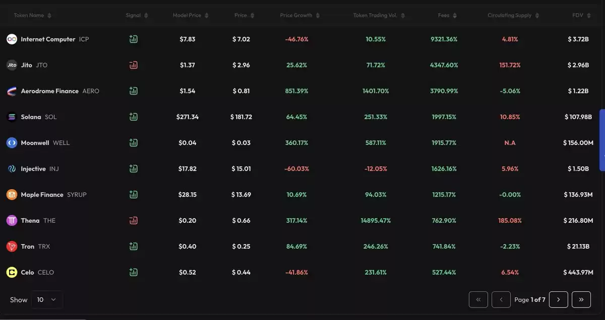Click the $ 107.98B FDV value
This screenshot has width=605, height=320.
click(578, 117)
